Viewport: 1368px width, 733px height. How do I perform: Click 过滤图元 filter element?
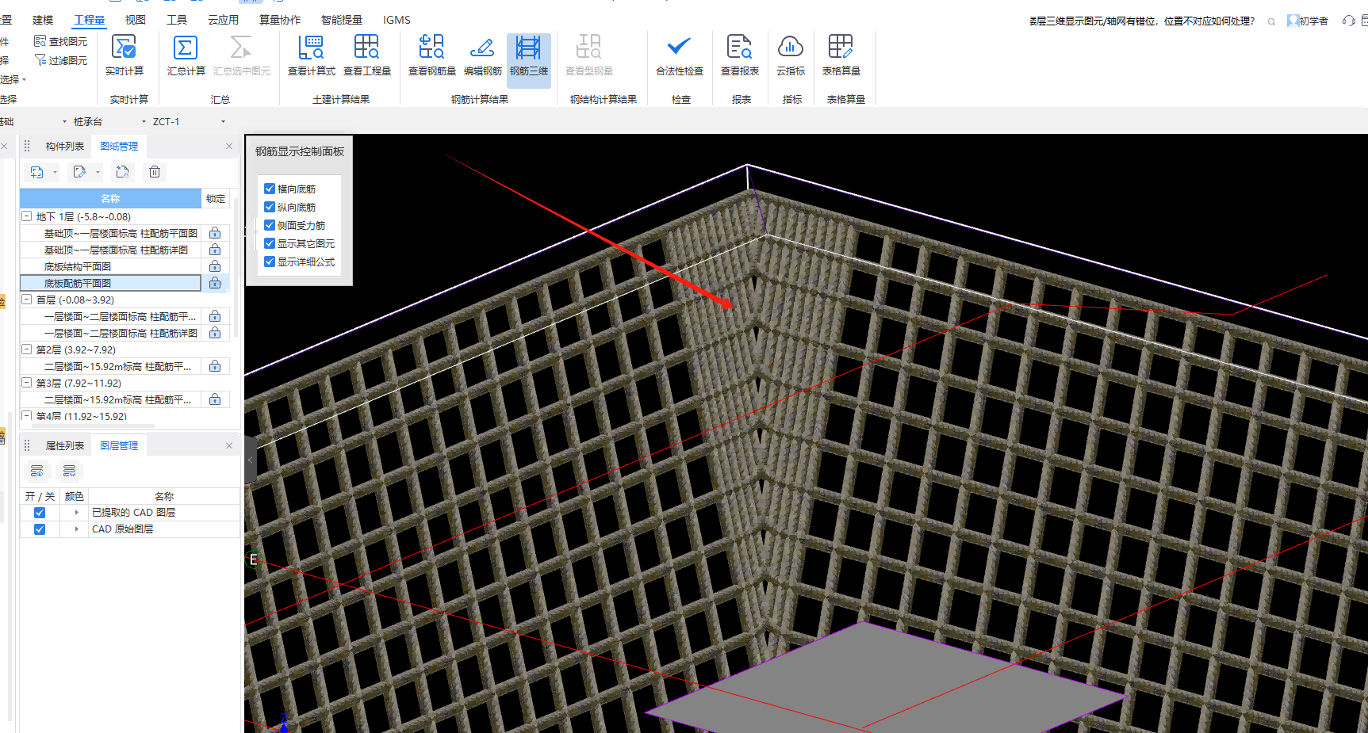tap(61, 60)
